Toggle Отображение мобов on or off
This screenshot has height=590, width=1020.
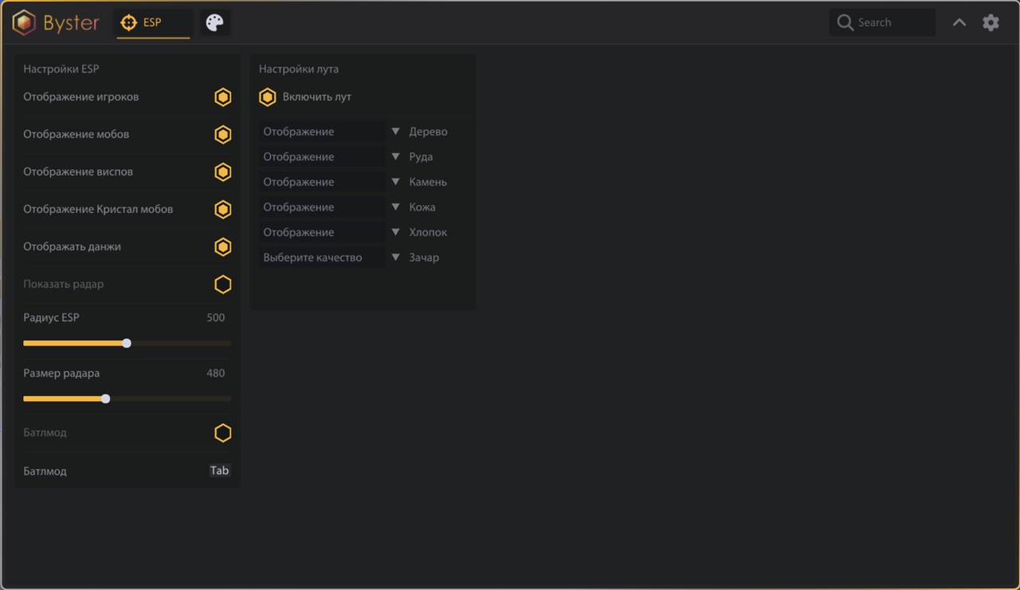click(223, 134)
